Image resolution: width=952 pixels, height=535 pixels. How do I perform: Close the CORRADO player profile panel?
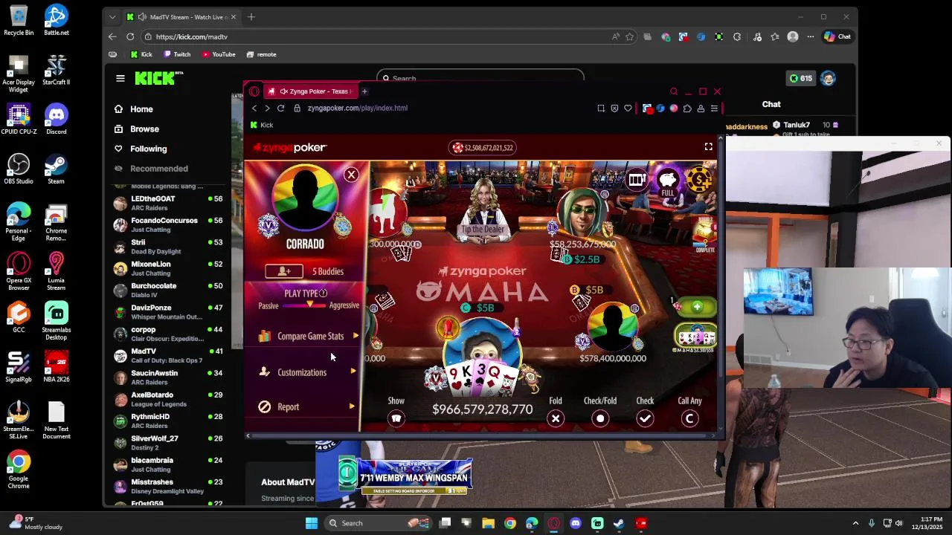(351, 175)
